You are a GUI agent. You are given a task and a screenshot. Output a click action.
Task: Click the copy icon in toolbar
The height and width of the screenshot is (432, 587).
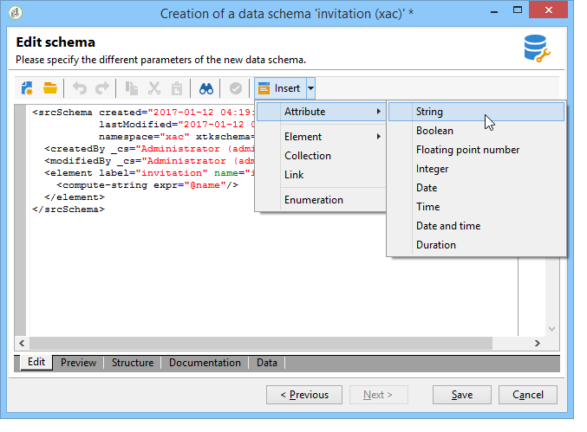coord(132,88)
